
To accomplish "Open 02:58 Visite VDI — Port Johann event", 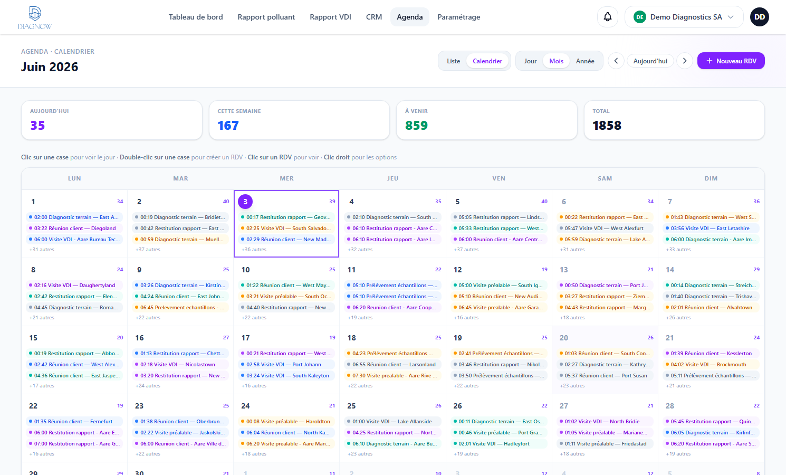I will pyautogui.click(x=286, y=364).
